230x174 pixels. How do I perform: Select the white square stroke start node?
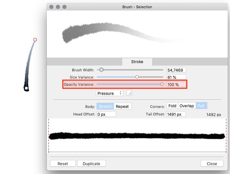click(26, 88)
